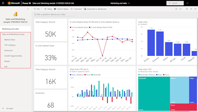The image size is (198, 112).
Task: Click the Natura treemap block
Action: click(x=180, y=90)
